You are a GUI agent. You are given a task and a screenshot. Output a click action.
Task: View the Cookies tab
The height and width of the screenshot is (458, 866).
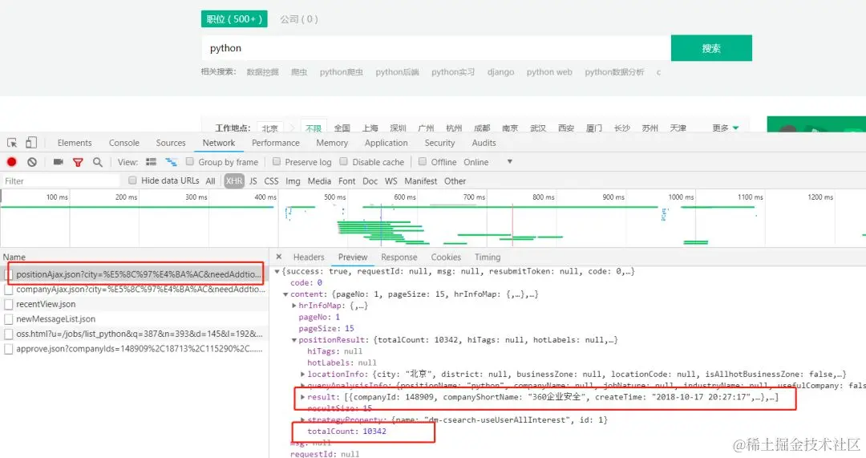[446, 257]
